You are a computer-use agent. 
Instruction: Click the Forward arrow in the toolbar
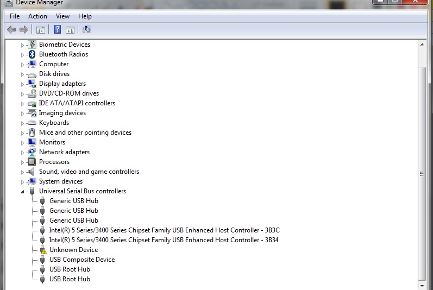[24, 29]
